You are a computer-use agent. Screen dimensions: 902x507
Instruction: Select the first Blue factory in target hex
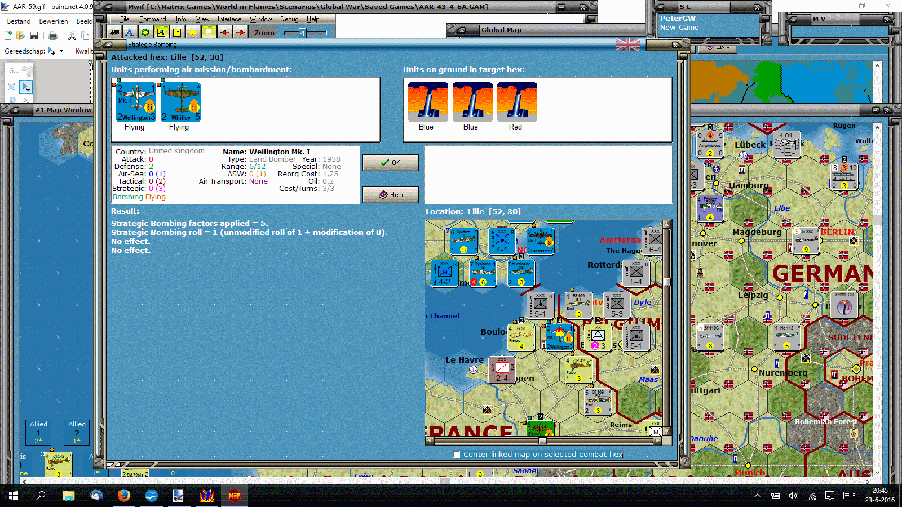pos(428,103)
